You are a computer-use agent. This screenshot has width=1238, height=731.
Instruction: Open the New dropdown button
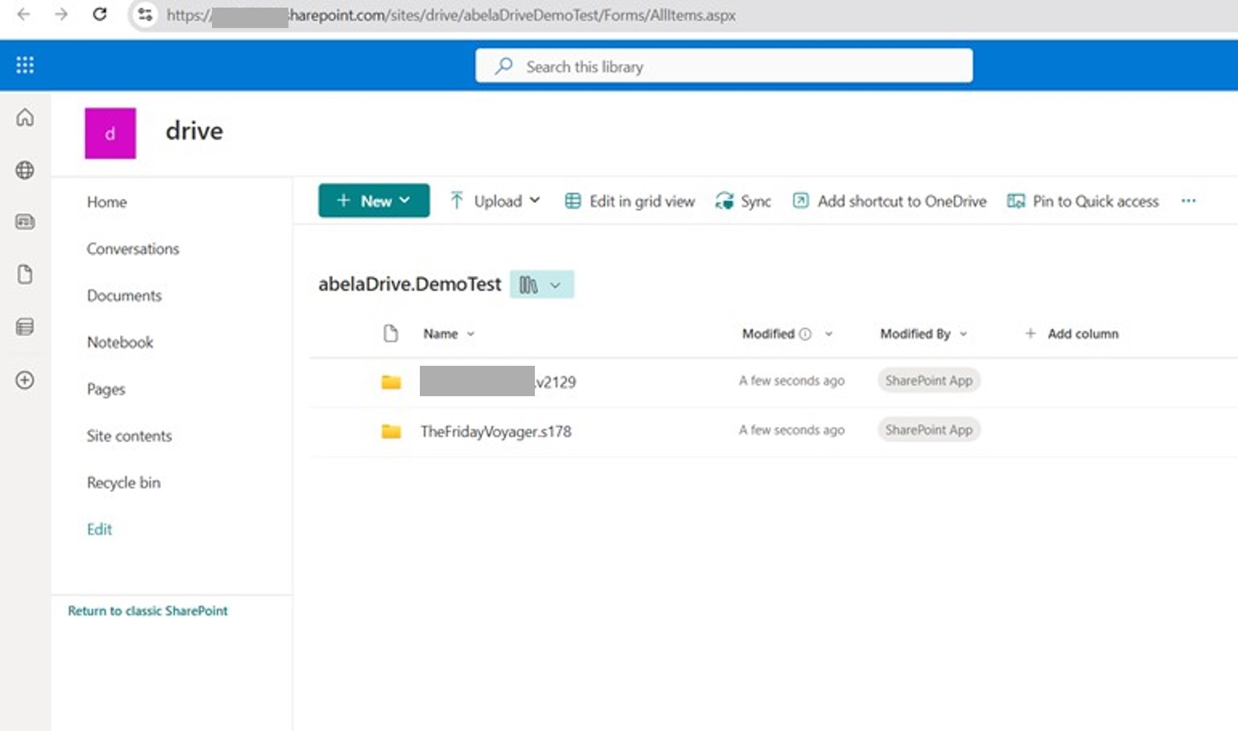pyautogui.click(x=374, y=200)
